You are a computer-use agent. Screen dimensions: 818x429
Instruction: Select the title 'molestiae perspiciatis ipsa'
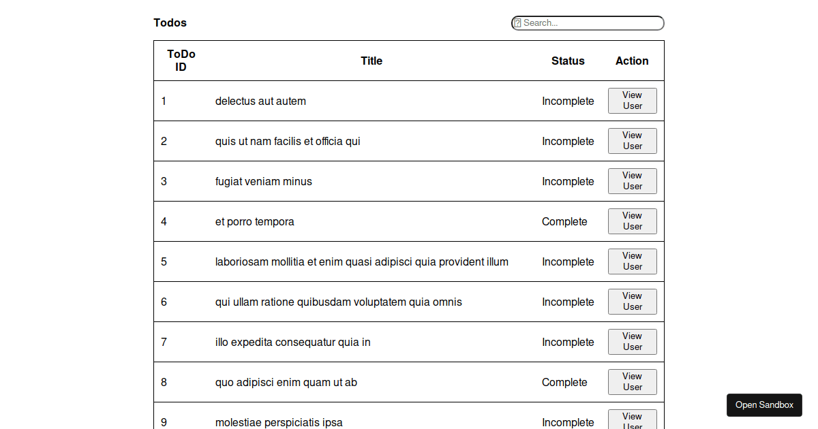(279, 422)
